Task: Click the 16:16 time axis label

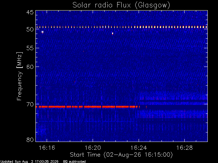Action: coord(47,148)
